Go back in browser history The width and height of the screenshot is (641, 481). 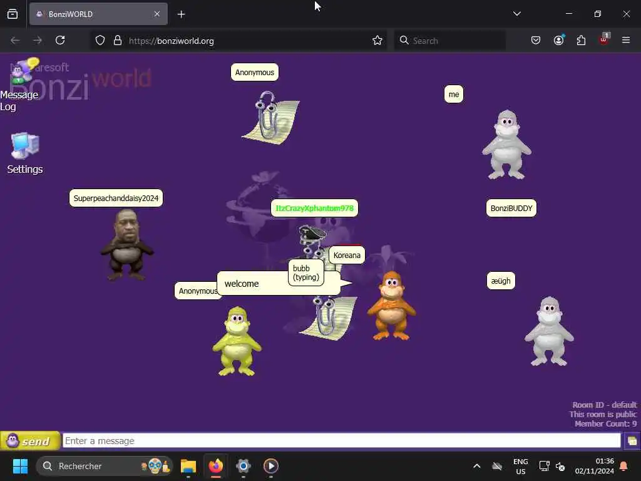click(15, 41)
